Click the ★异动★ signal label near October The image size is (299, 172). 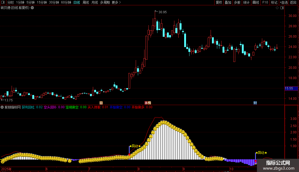click(261, 153)
